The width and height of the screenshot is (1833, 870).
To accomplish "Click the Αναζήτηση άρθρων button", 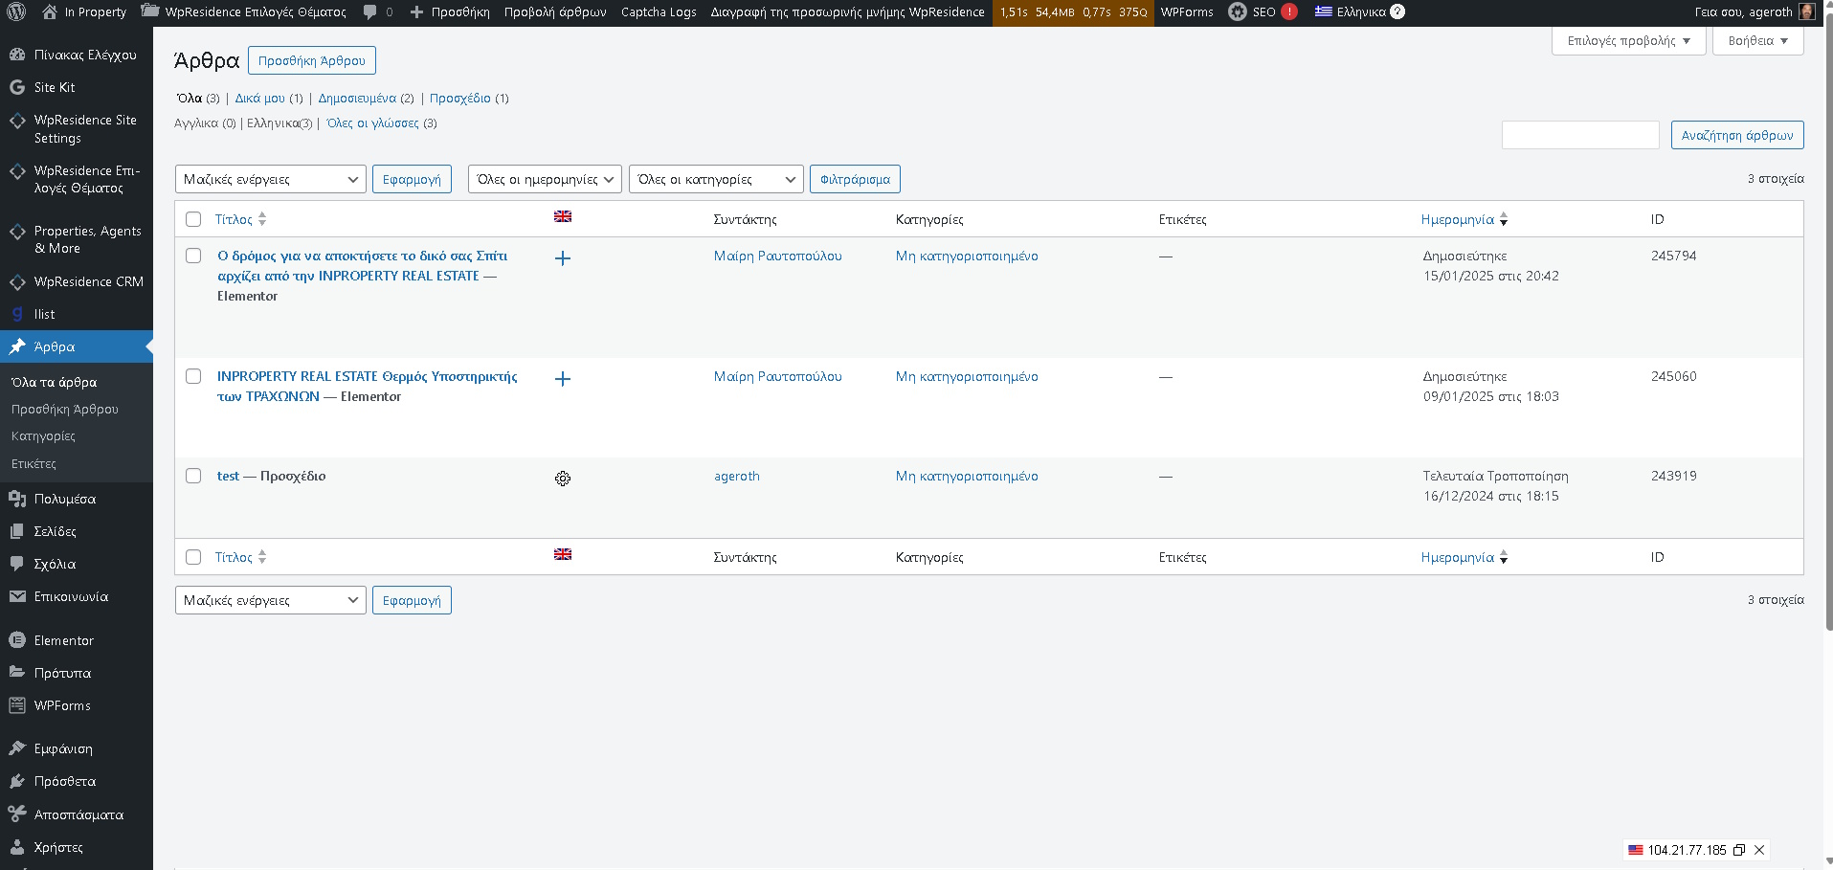I will pos(1737,135).
